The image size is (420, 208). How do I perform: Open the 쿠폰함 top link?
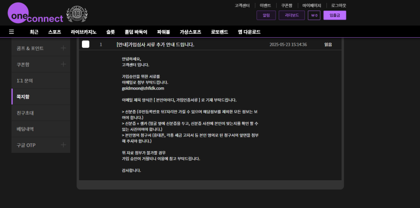coord(287,6)
